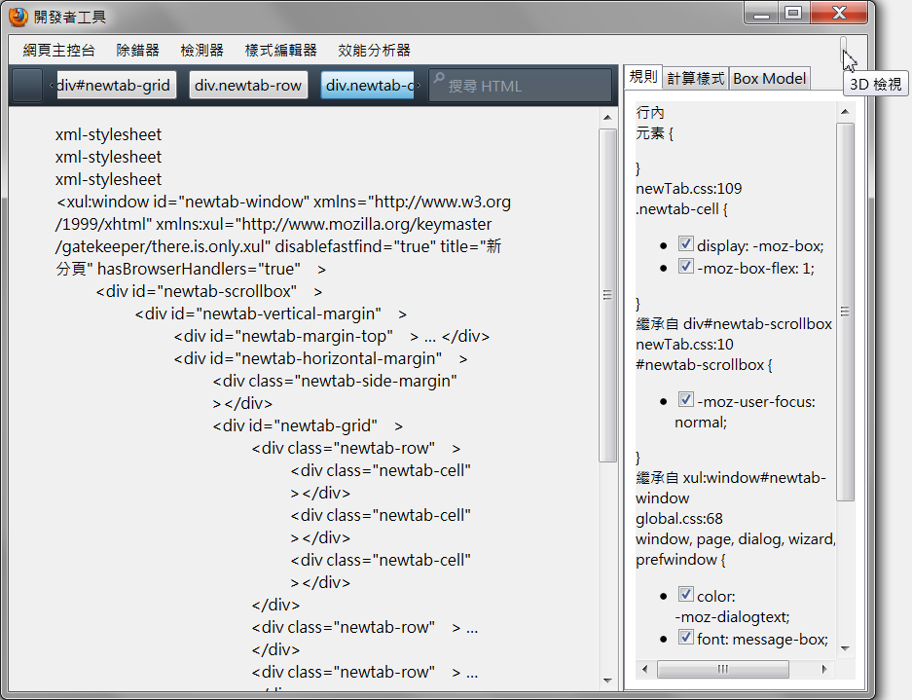Switch to the Box Model tab

[x=769, y=79]
